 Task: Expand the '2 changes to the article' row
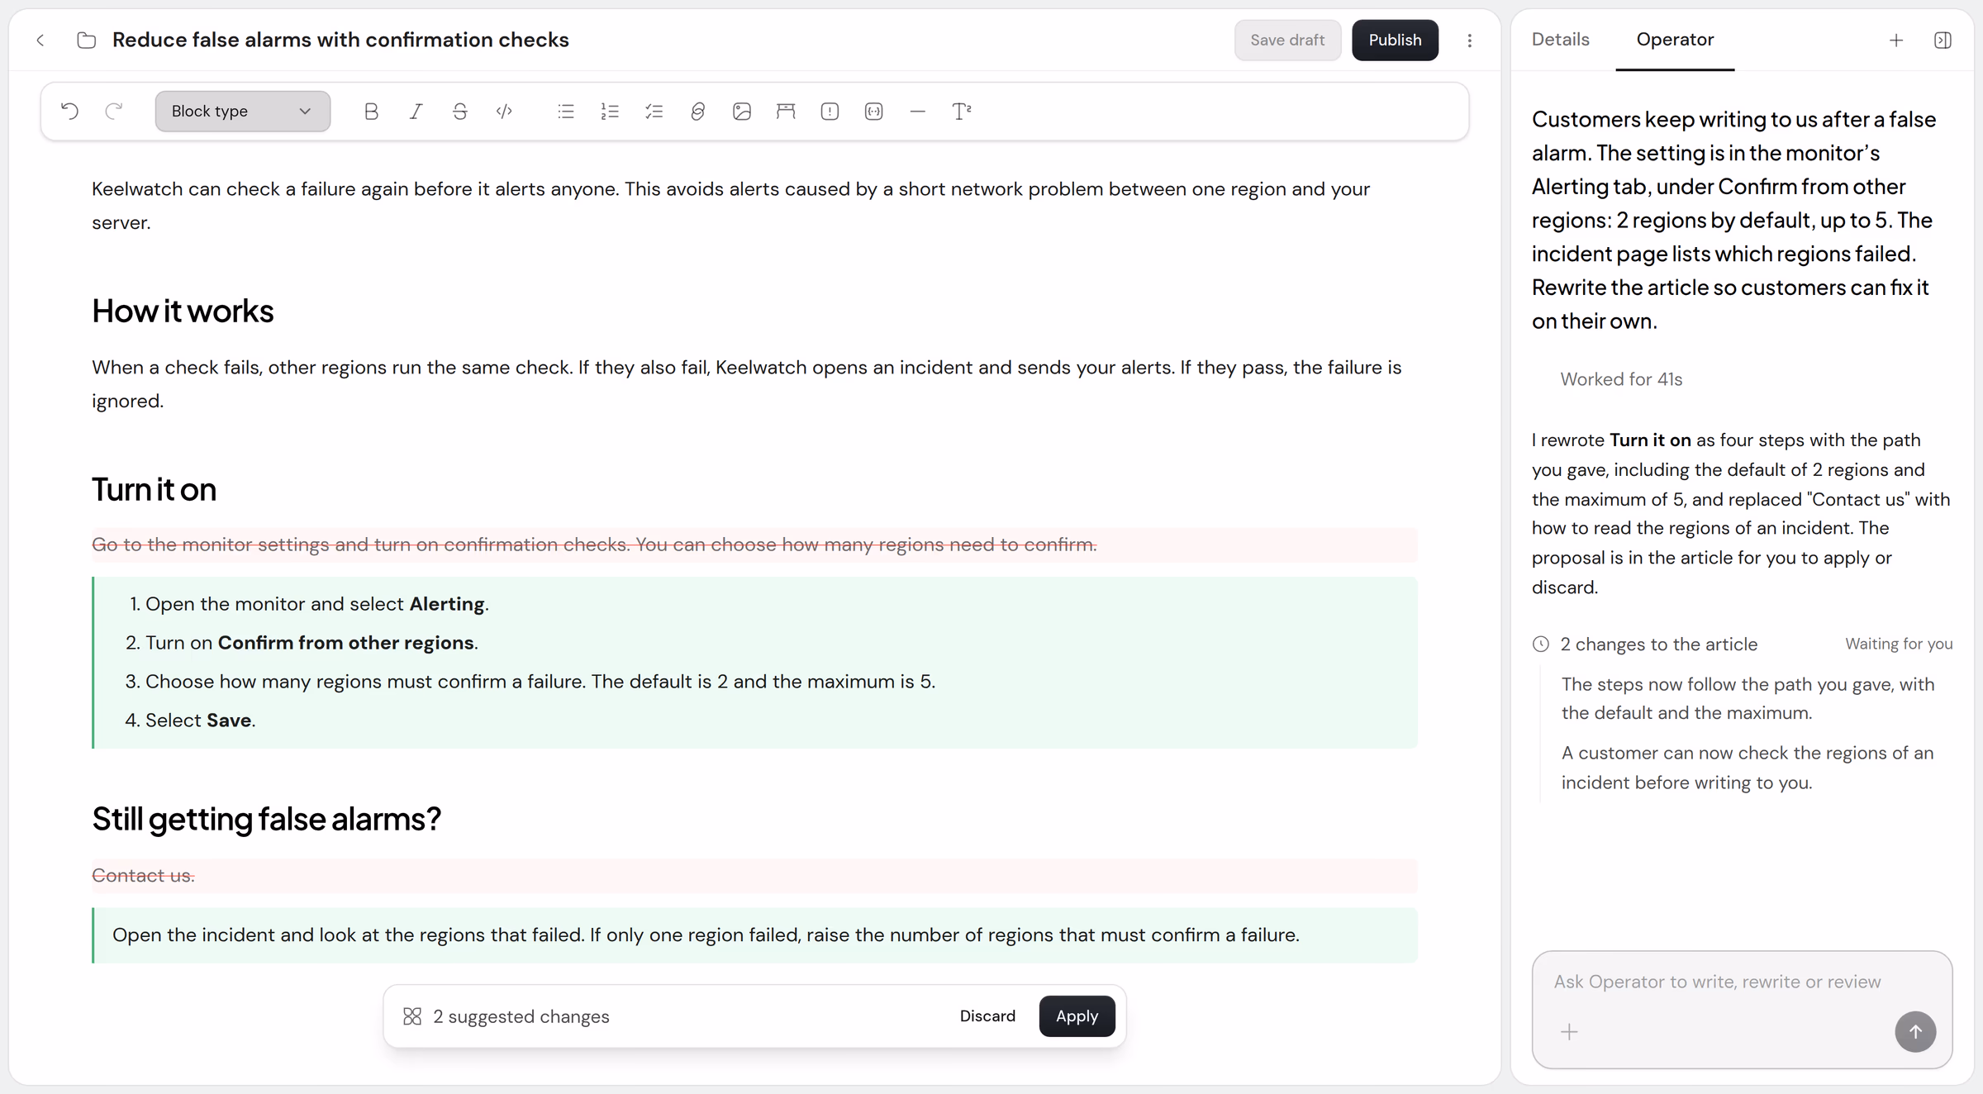point(1742,644)
